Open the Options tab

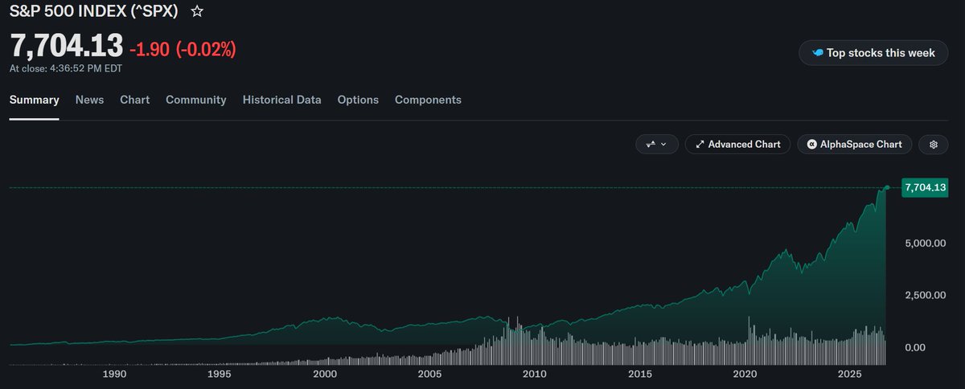358,100
